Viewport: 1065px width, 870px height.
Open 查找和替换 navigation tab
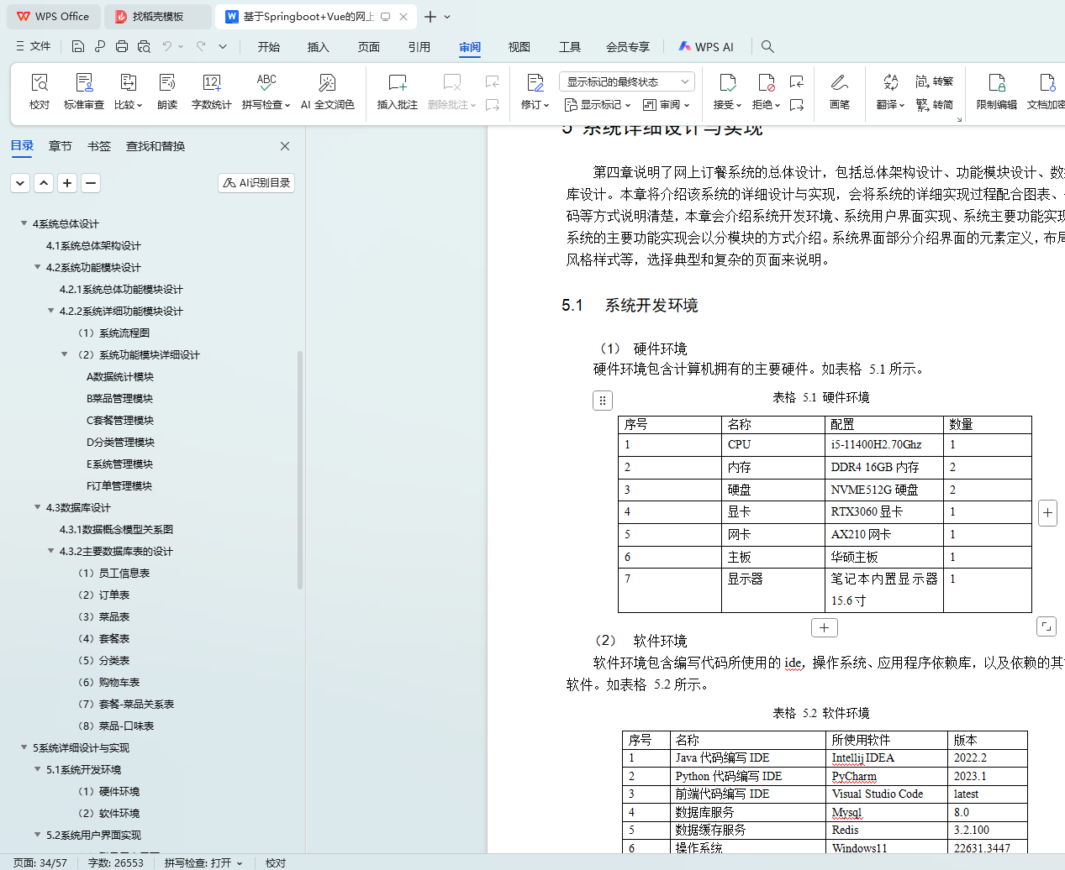click(x=156, y=146)
